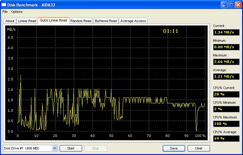
Task: Select the Quick Linear Read tab
Action: (53, 21)
